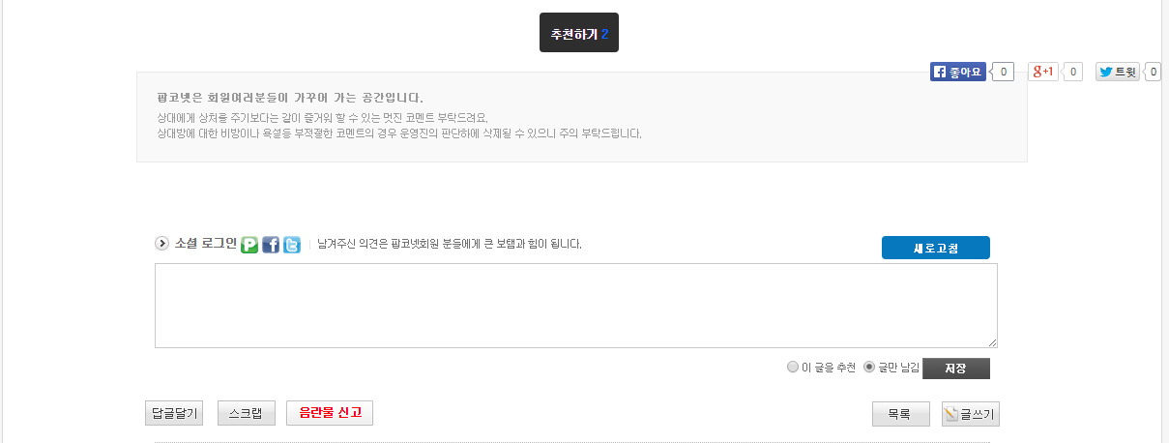Click the Facebook like count bubble

1003,72
